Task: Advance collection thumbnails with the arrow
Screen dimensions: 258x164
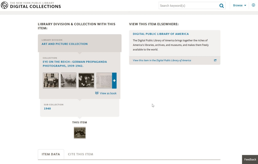Action: pos(114,81)
